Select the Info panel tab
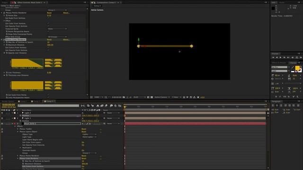The width and height of the screenshot is (303, 170). coord(274,2)
